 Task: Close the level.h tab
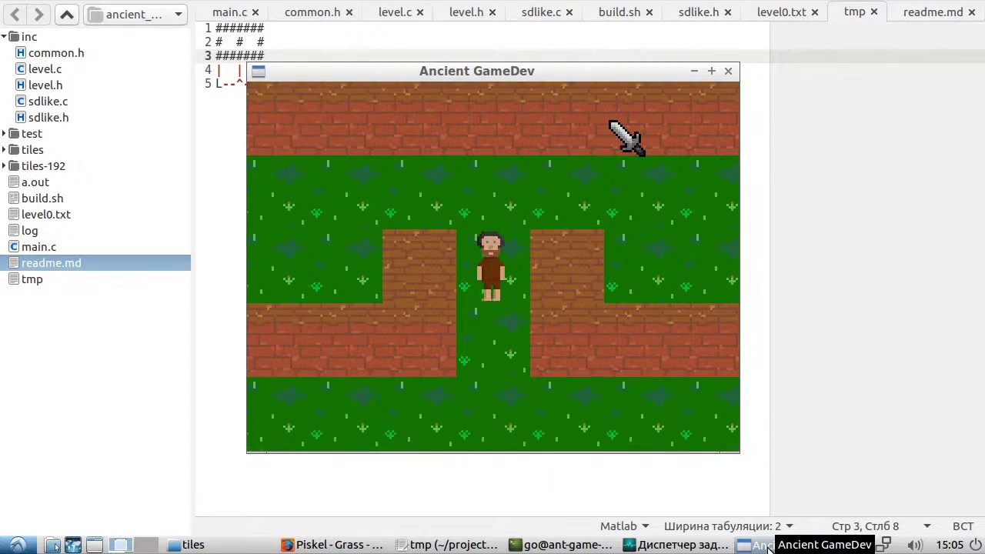coord(492,12)
